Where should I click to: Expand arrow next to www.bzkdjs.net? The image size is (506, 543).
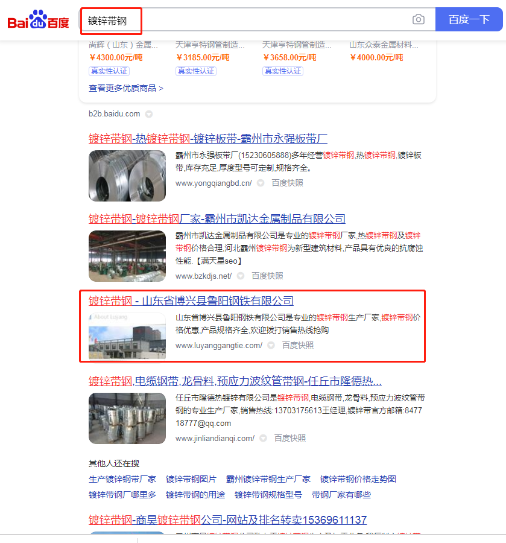coord(241,276)
